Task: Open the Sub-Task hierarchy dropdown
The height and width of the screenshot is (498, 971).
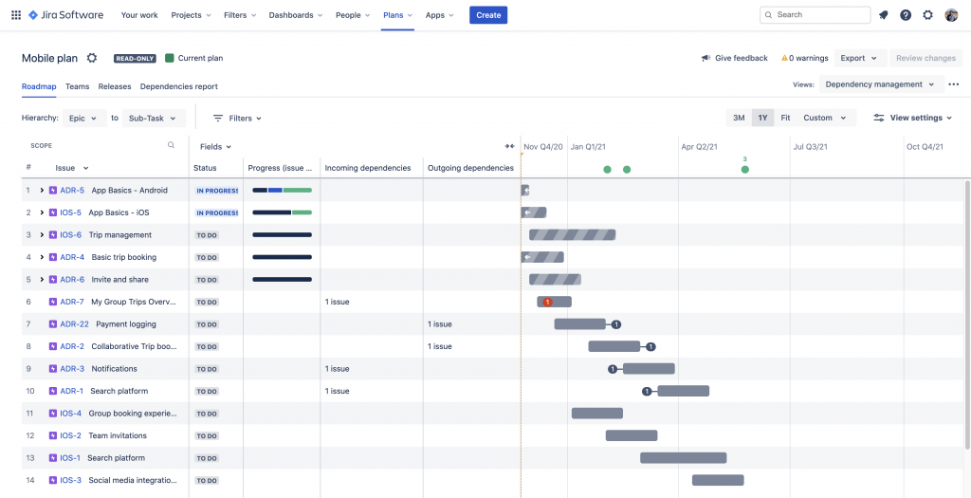Action: click(154, 118)
